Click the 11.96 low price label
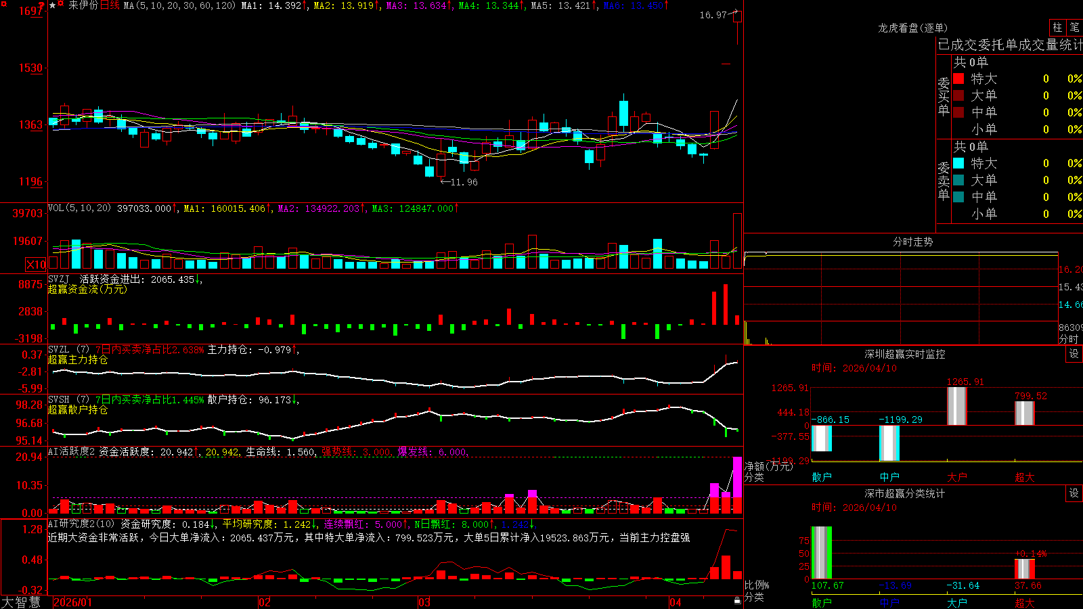 click(x=464, y=182)
